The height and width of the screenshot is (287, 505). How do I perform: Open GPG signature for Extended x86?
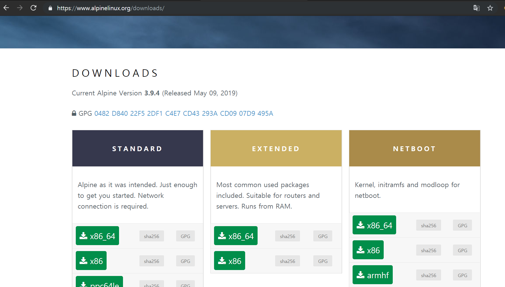(x=323, y=261)
